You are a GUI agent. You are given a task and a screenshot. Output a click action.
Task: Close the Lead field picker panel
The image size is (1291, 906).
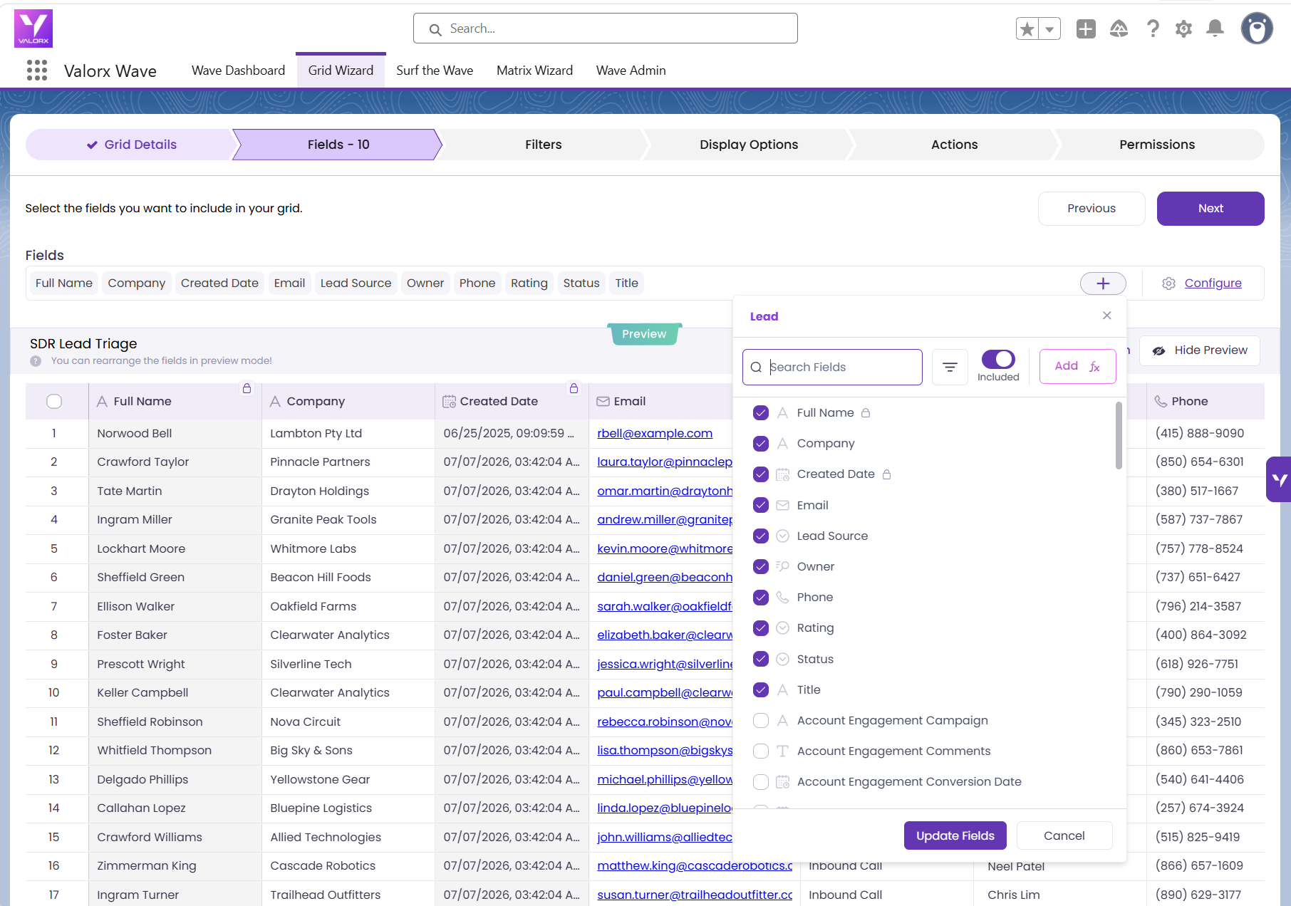click(x=1106, y=316)
